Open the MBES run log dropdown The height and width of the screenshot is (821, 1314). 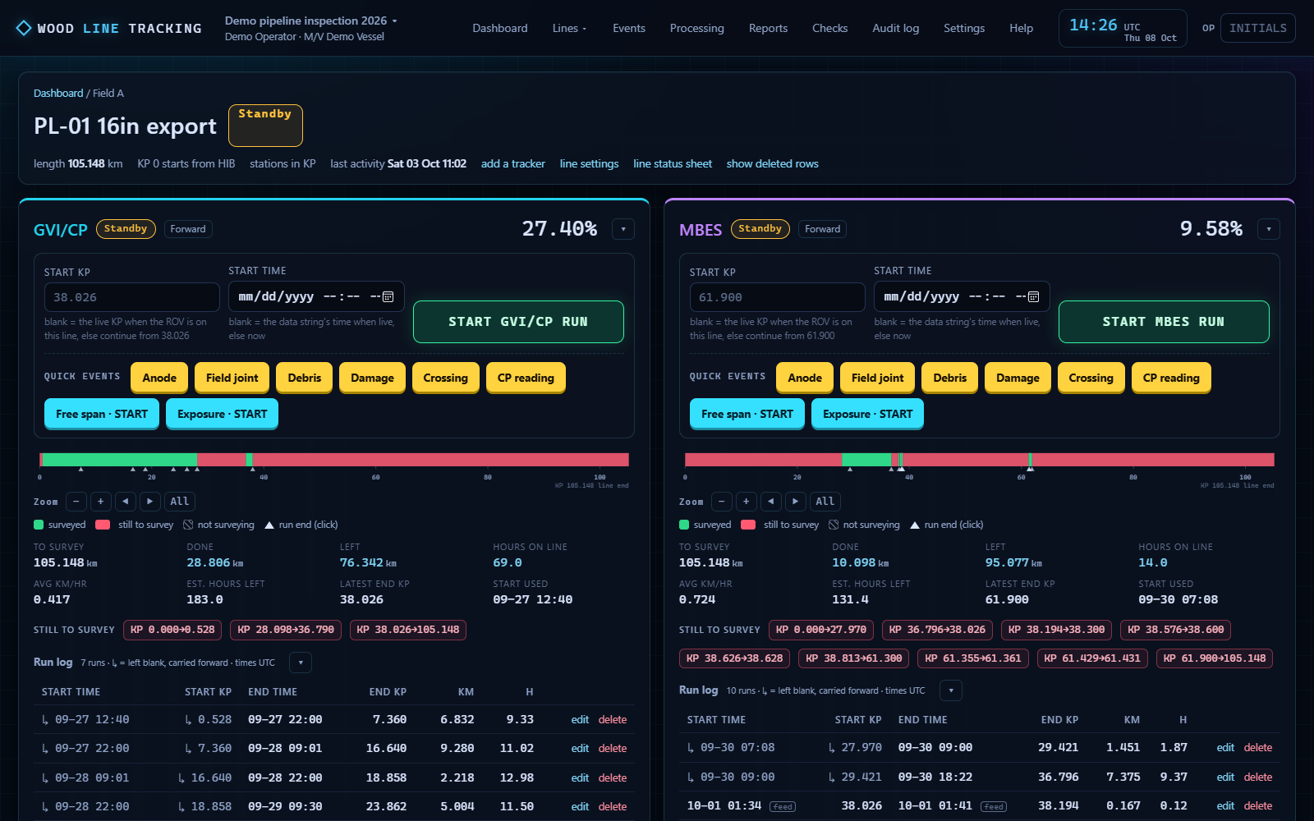[x=951, y=690]
